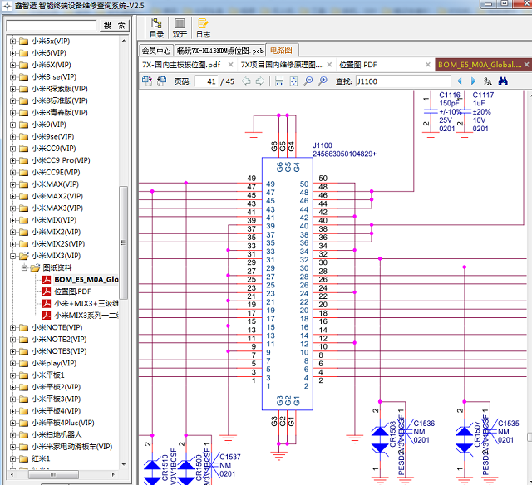Click the fit-to-width page icon
The image size is (532, 485).
pyautogui.click(x=279, y=81)
